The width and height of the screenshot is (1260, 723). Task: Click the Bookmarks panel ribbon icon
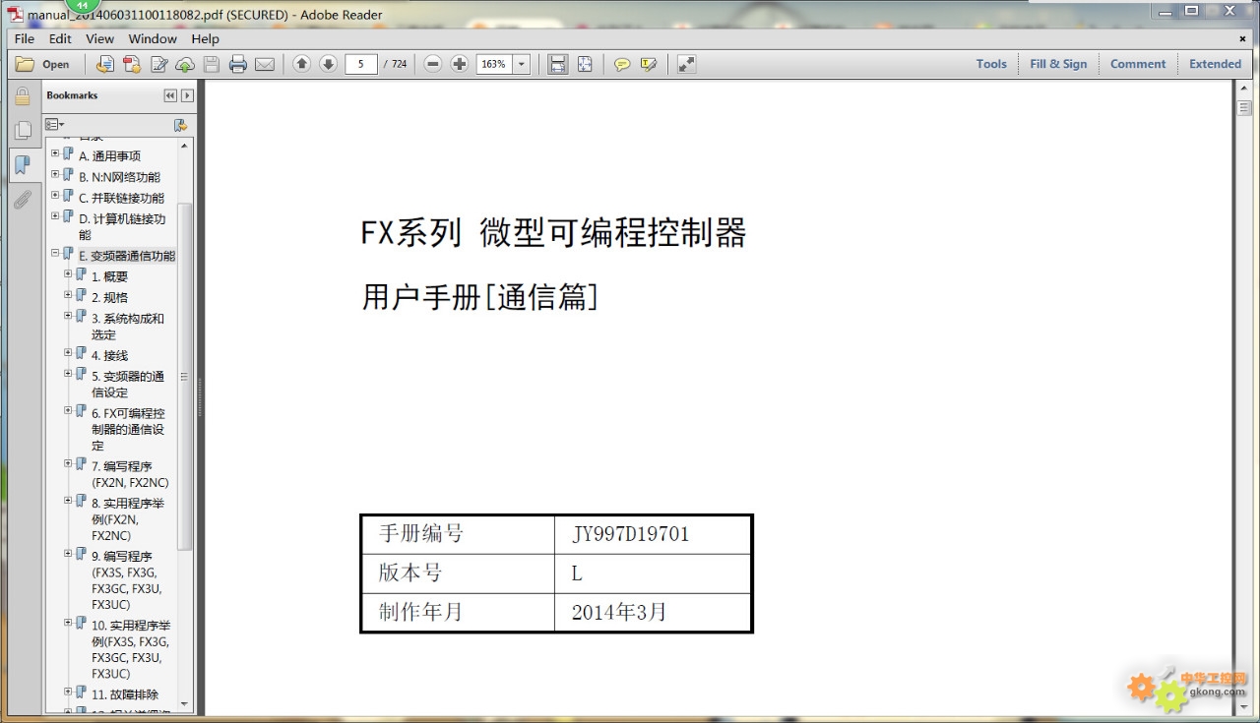click(x=22, y=164)
